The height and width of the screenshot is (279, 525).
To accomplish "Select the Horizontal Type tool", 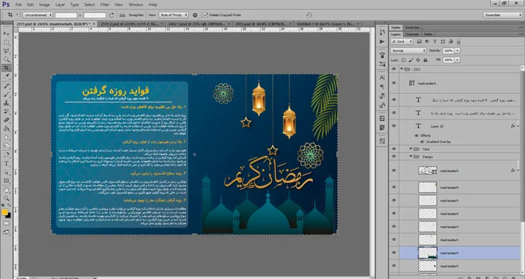I will click(x=7, y=164).
